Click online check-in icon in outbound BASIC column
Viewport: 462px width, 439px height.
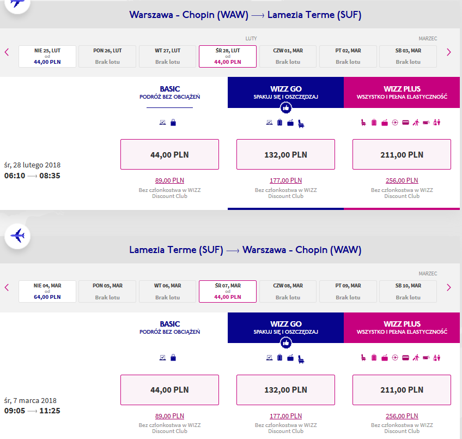tap(163, 123)
